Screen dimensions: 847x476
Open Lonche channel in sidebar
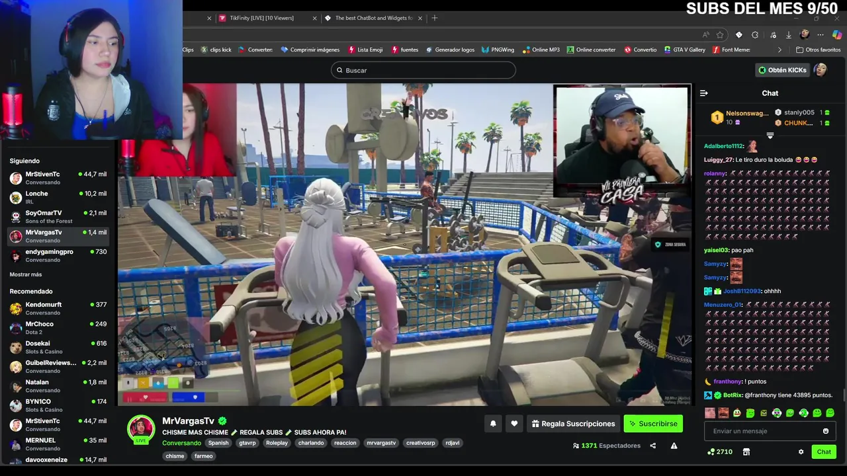(58, 197)
